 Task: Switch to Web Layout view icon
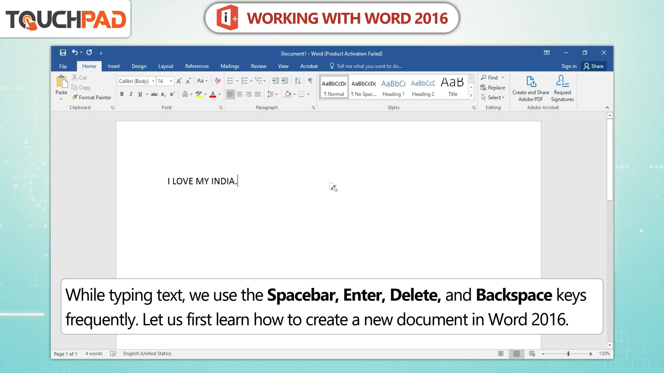532,354
